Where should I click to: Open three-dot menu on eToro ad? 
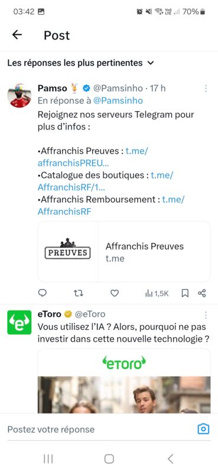click(x=206, y=315)
